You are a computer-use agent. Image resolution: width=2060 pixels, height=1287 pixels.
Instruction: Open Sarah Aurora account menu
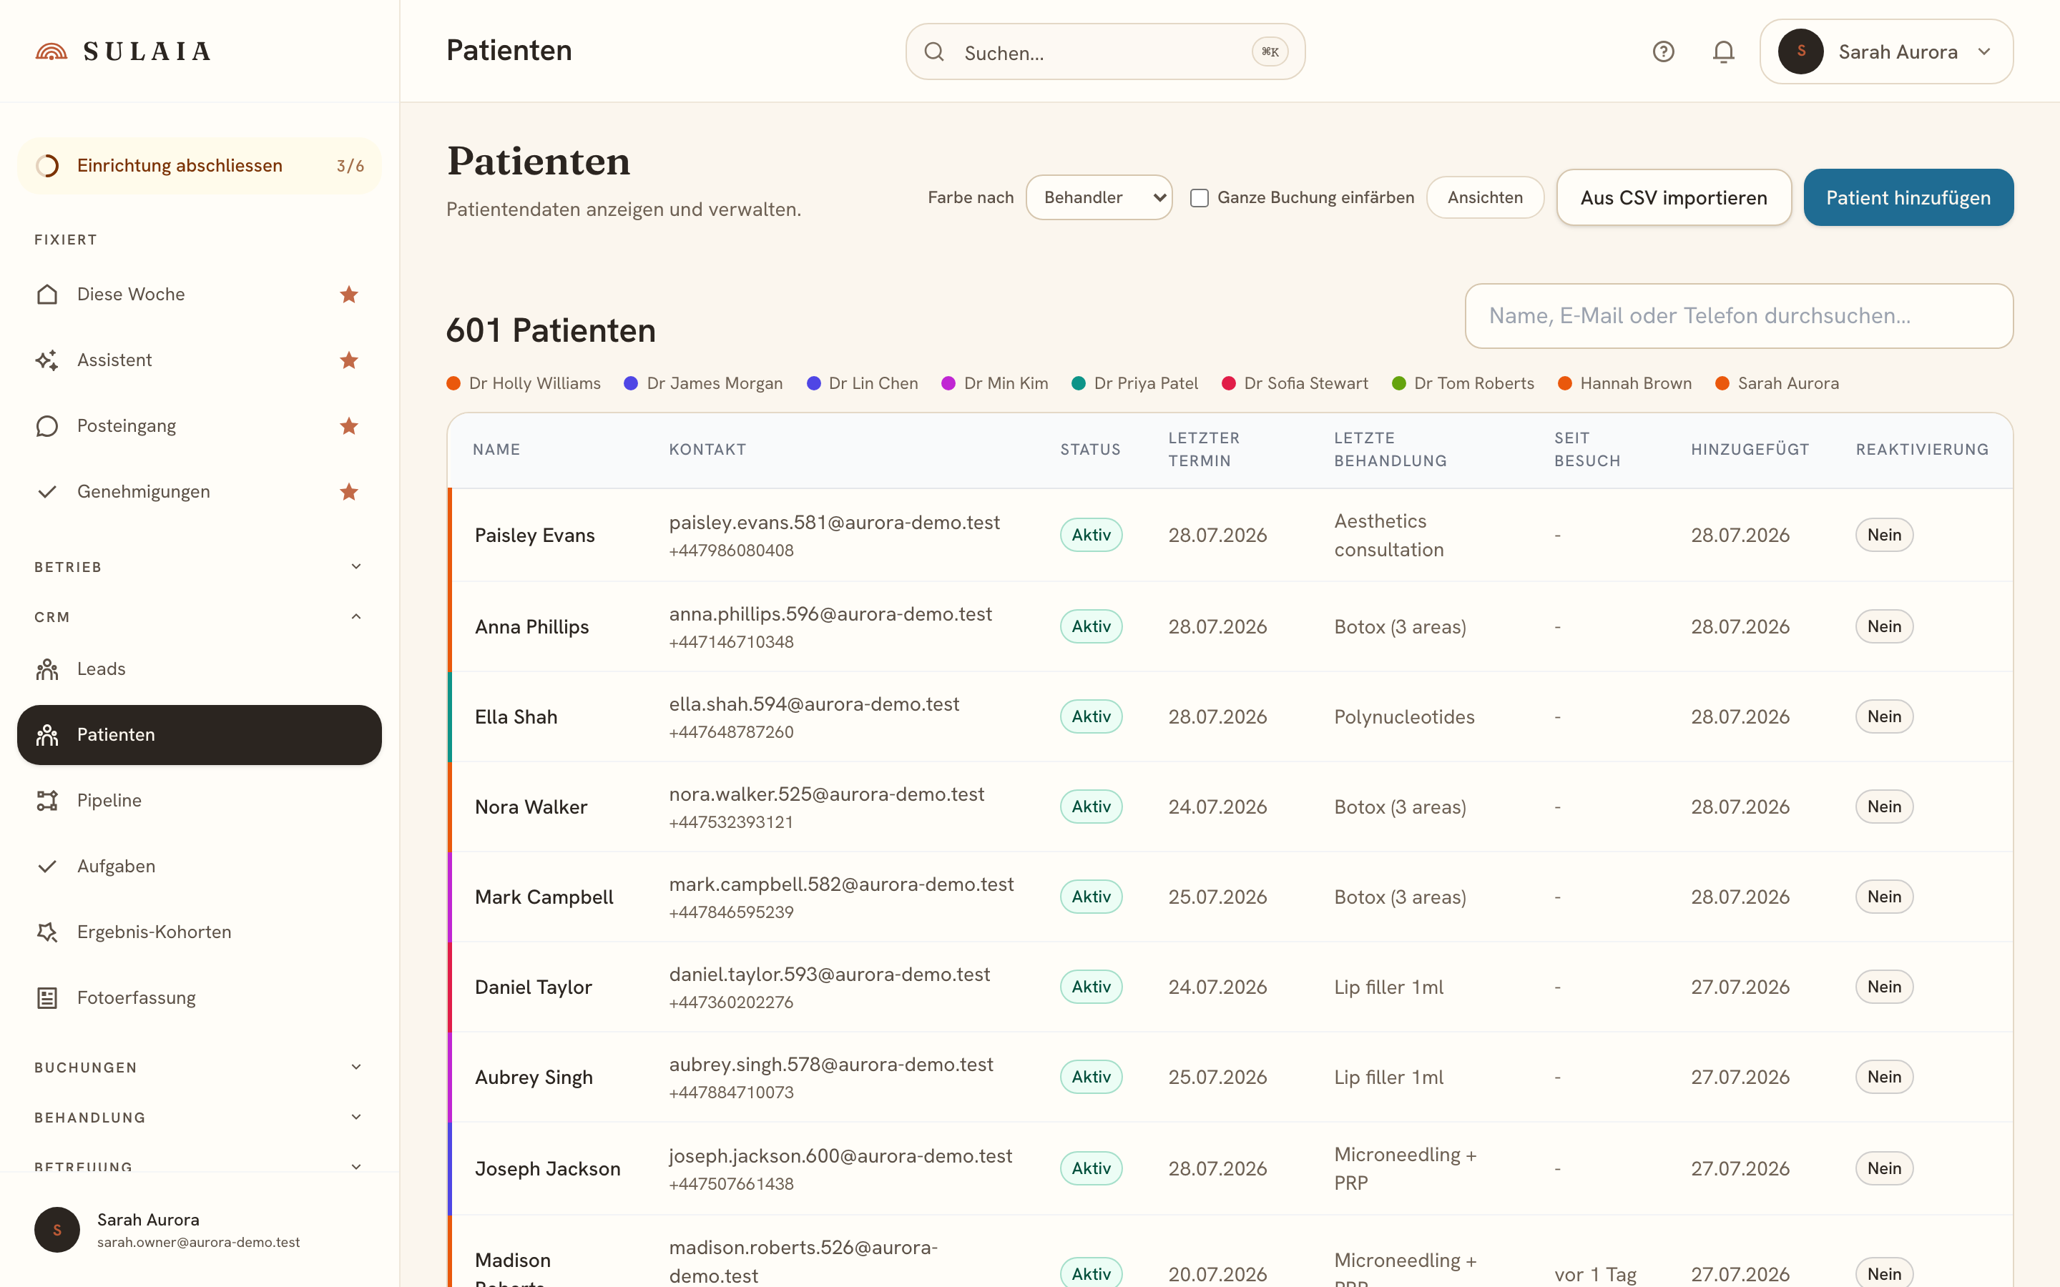1885,52
